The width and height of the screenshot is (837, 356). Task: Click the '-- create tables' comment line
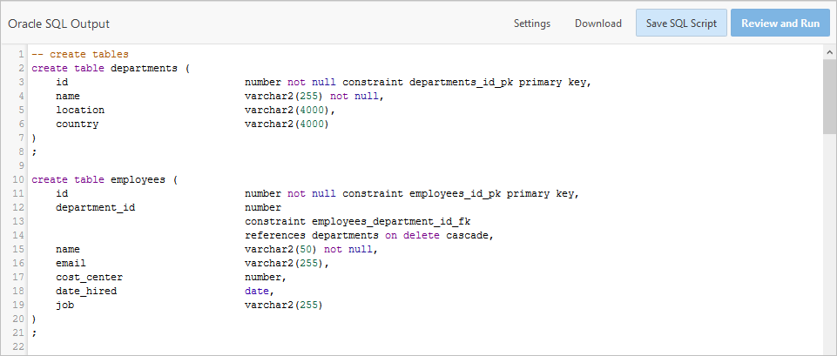click(80, 54)
